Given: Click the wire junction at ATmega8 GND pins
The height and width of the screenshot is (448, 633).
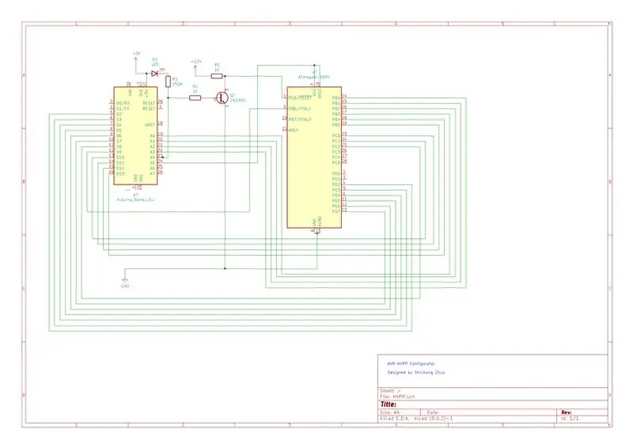Looking at the screenshot, I should [317, 233].
